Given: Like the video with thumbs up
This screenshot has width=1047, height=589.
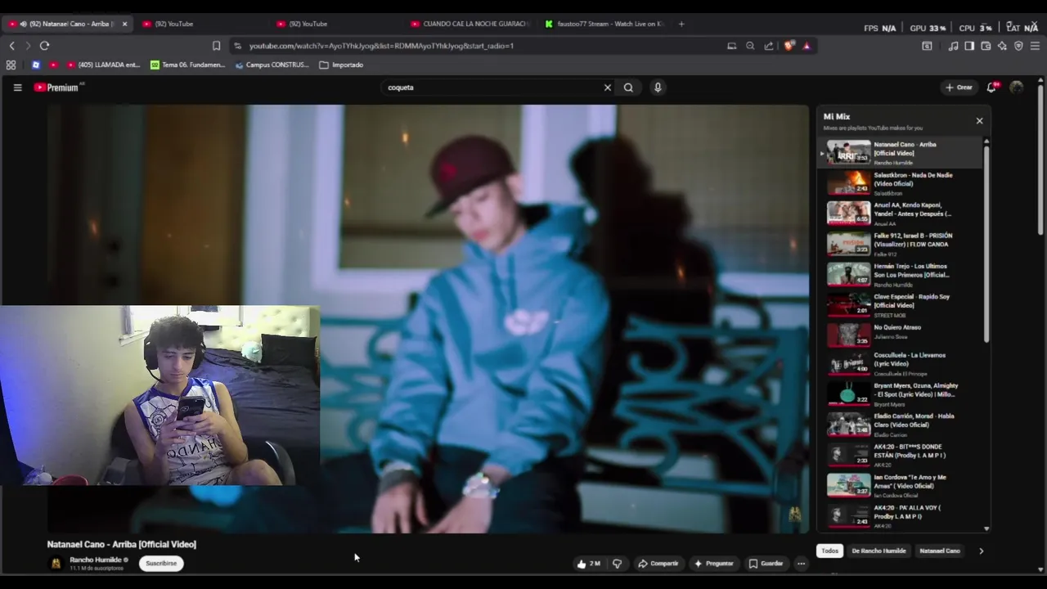Looking at the screenshot, I should (x=588, y=564).
